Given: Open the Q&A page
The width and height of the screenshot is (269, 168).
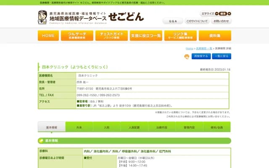Looking at the screenshot, I should click(x=173, y=21).
